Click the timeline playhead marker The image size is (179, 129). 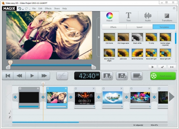click(x=43, y=84)
